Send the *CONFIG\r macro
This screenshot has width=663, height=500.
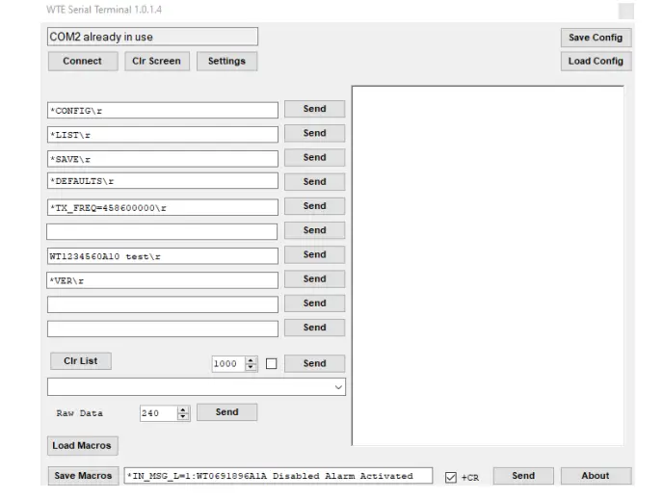click(314, 109)
